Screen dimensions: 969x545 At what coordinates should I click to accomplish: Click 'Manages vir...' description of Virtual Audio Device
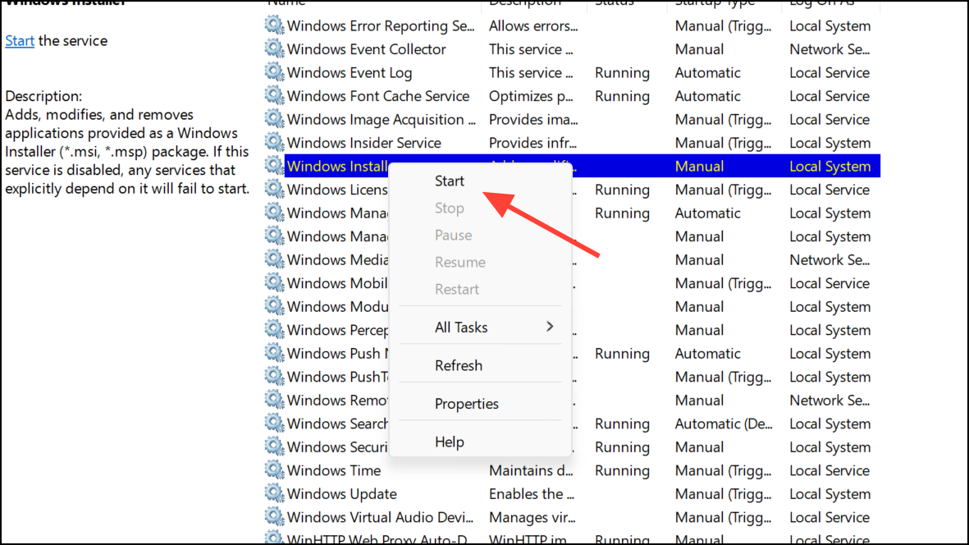coord(532,518)
